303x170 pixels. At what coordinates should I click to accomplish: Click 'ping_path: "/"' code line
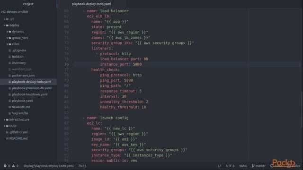point(116,86)
